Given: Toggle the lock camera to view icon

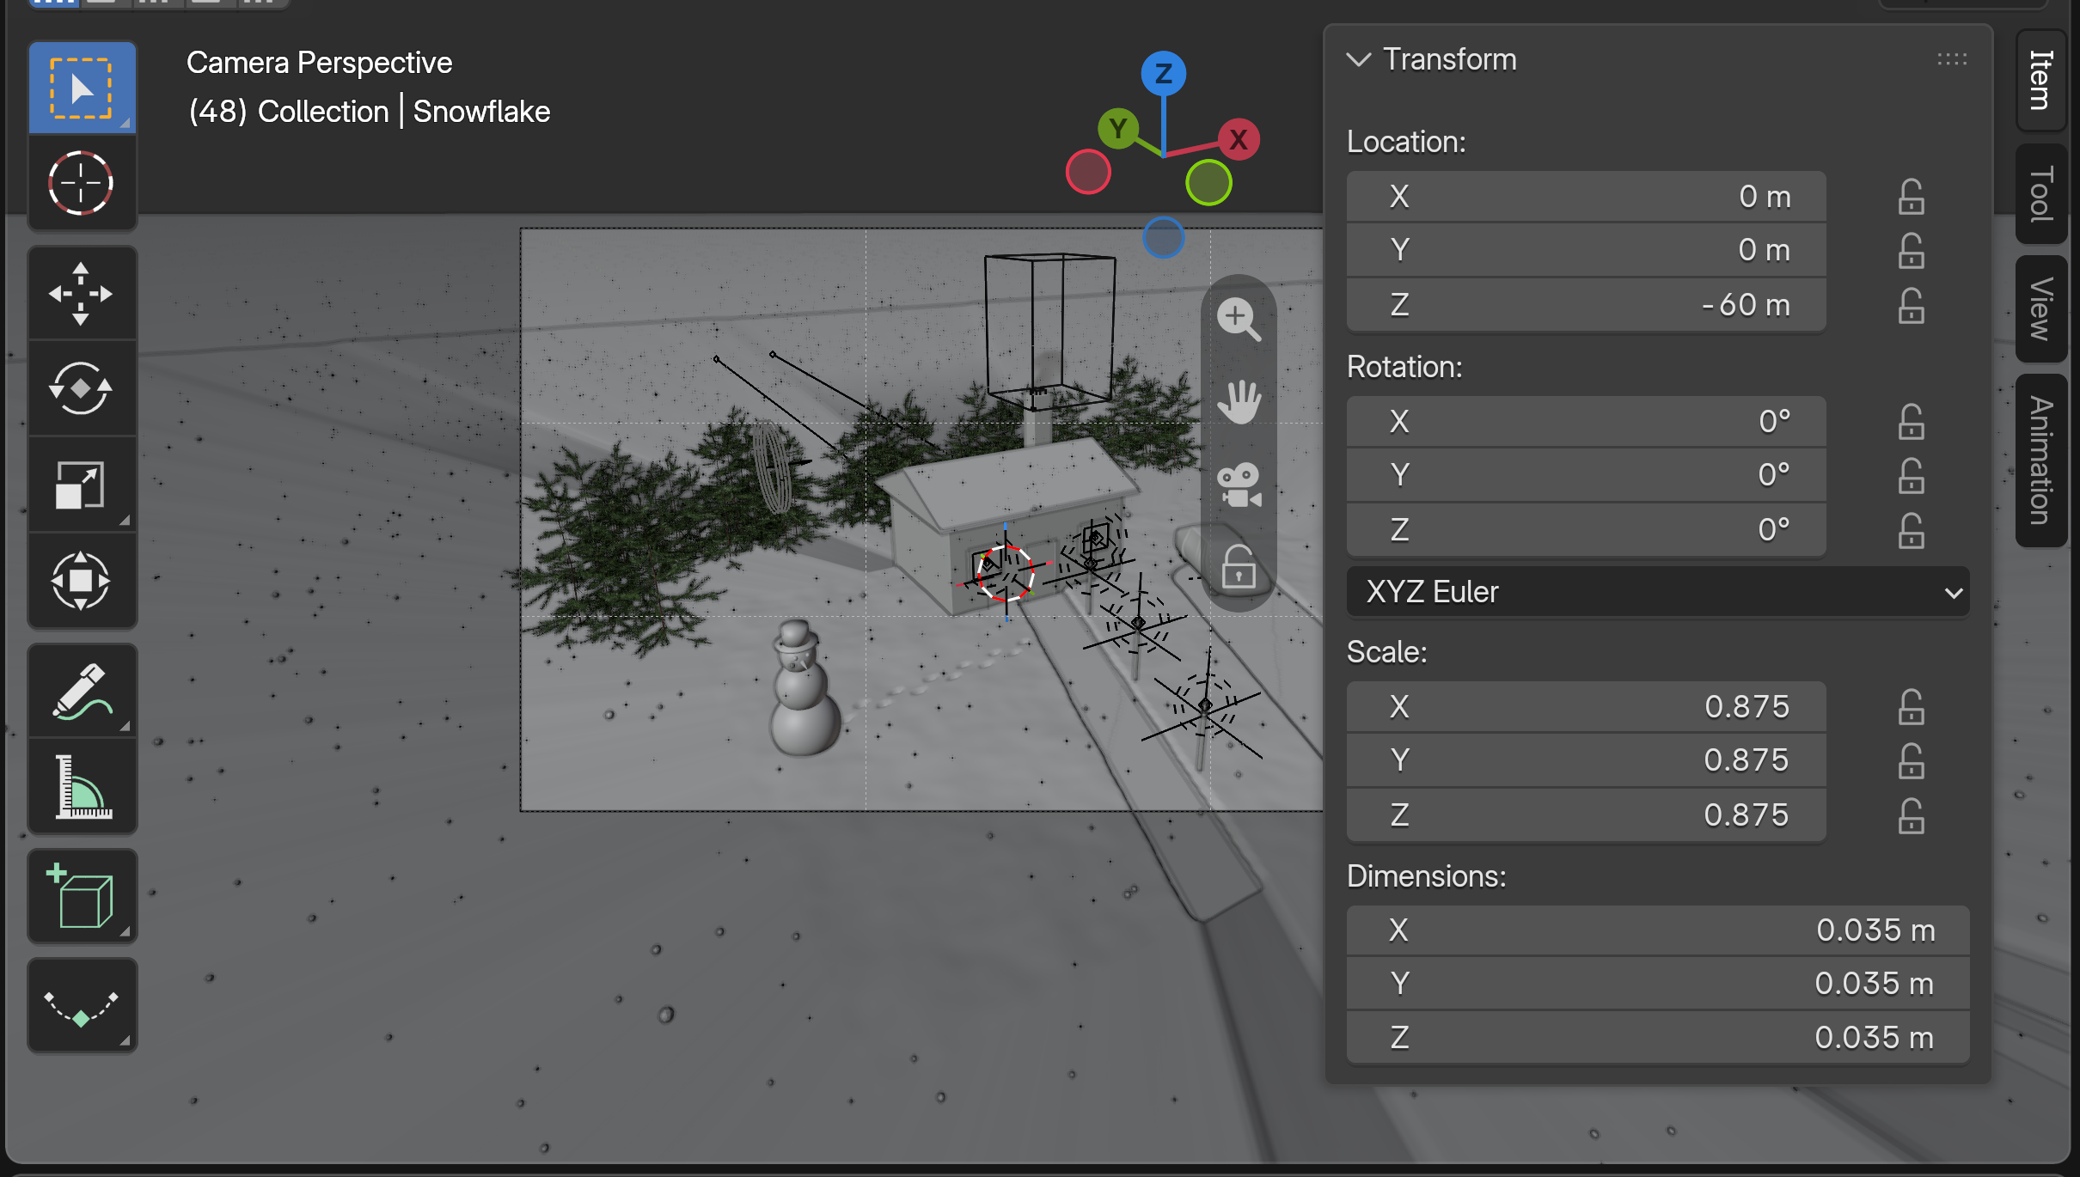Looking at the screenshot, I should coord(1239,567).
